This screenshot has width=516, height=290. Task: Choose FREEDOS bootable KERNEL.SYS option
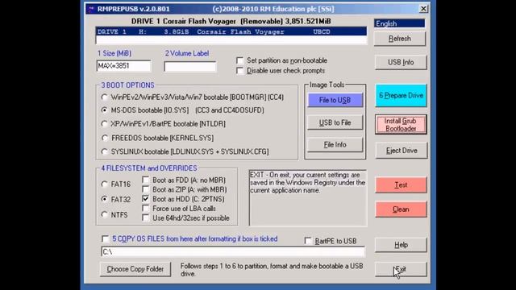[x=105, y=138]
